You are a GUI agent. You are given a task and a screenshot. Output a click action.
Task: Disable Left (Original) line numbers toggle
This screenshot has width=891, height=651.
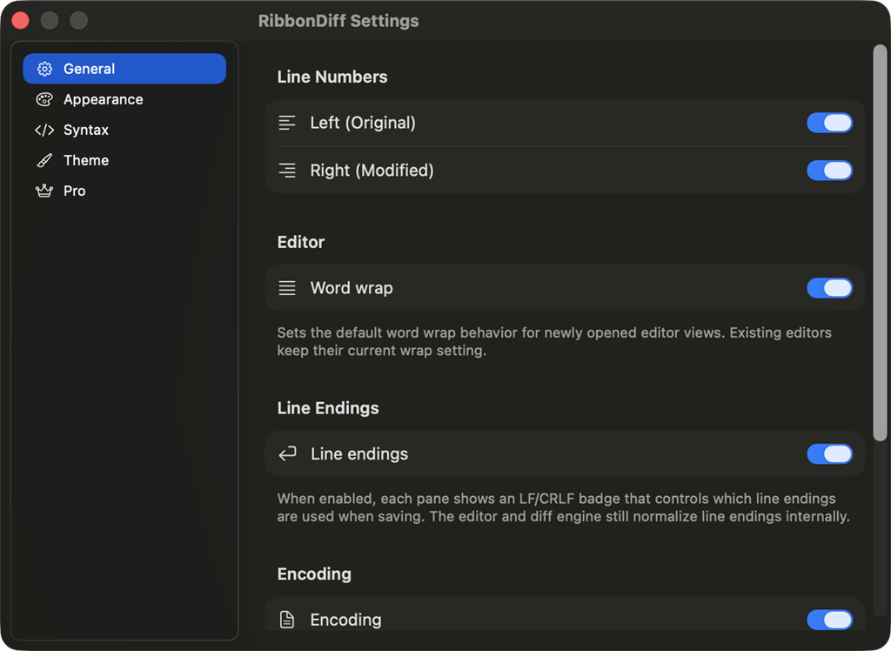[x=829, y=123]
